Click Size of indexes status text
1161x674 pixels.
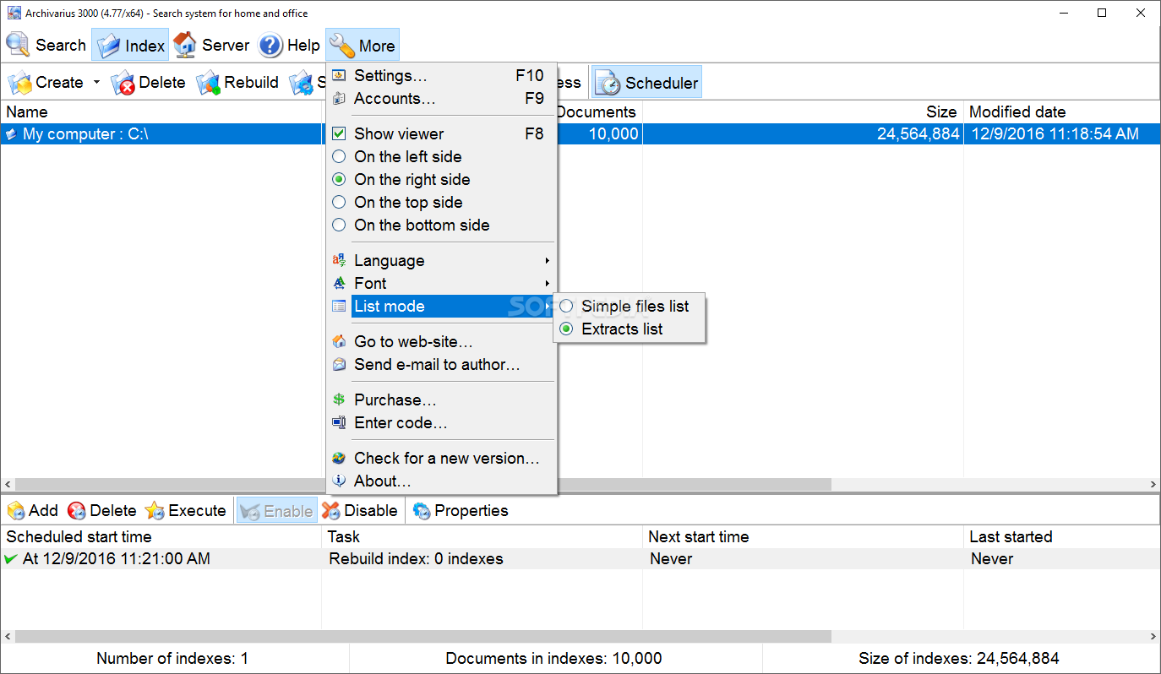[x=959, y=658]
